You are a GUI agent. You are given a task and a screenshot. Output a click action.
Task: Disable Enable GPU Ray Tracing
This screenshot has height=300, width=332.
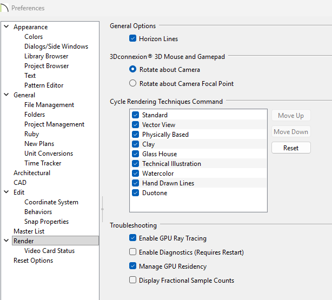[x=132, y=238]
